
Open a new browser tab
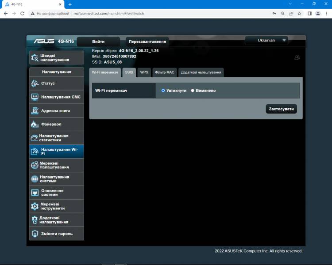[x=70, y=4]
